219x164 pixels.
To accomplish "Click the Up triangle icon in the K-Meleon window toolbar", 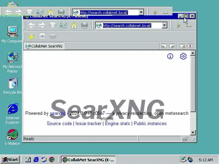I will [189, 26].
